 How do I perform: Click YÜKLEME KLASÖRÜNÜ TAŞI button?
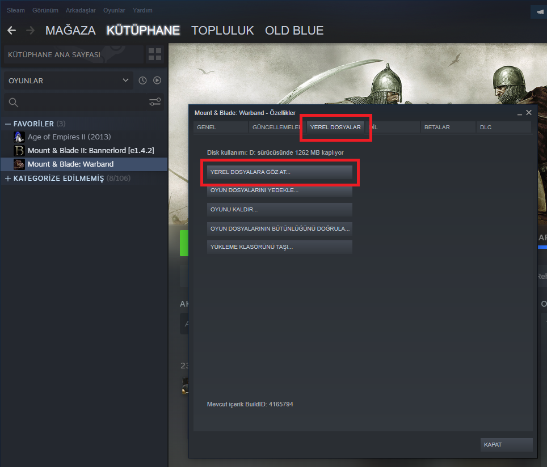pos(279,247)
